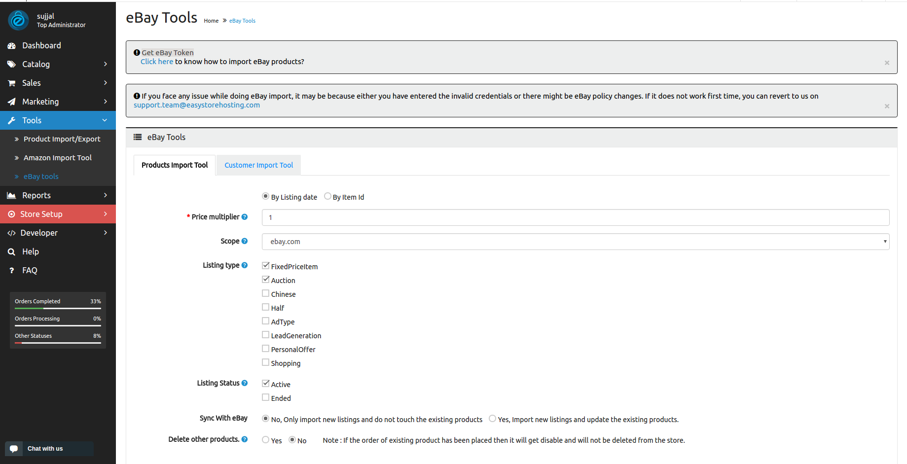Image resolution: width=907 pixels, height=464 pixels.
Task: Click the Marketing paper-plane icon
Action: pyautogui.click(x=12, y=102)
